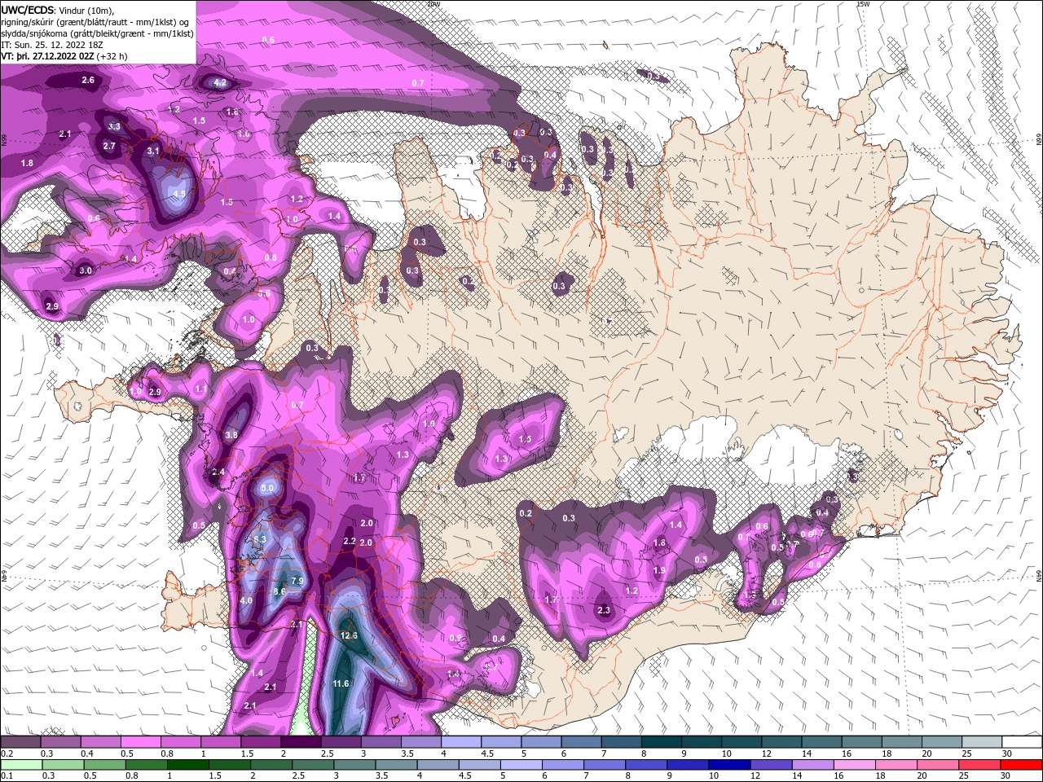Viewport: 1043px width, 782px height.
Task: Select the pale green 0.1 swatch in lower legend
Action: (20, 765)
